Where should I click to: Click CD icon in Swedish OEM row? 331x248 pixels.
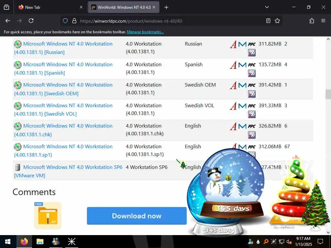(x=18, y=85)
